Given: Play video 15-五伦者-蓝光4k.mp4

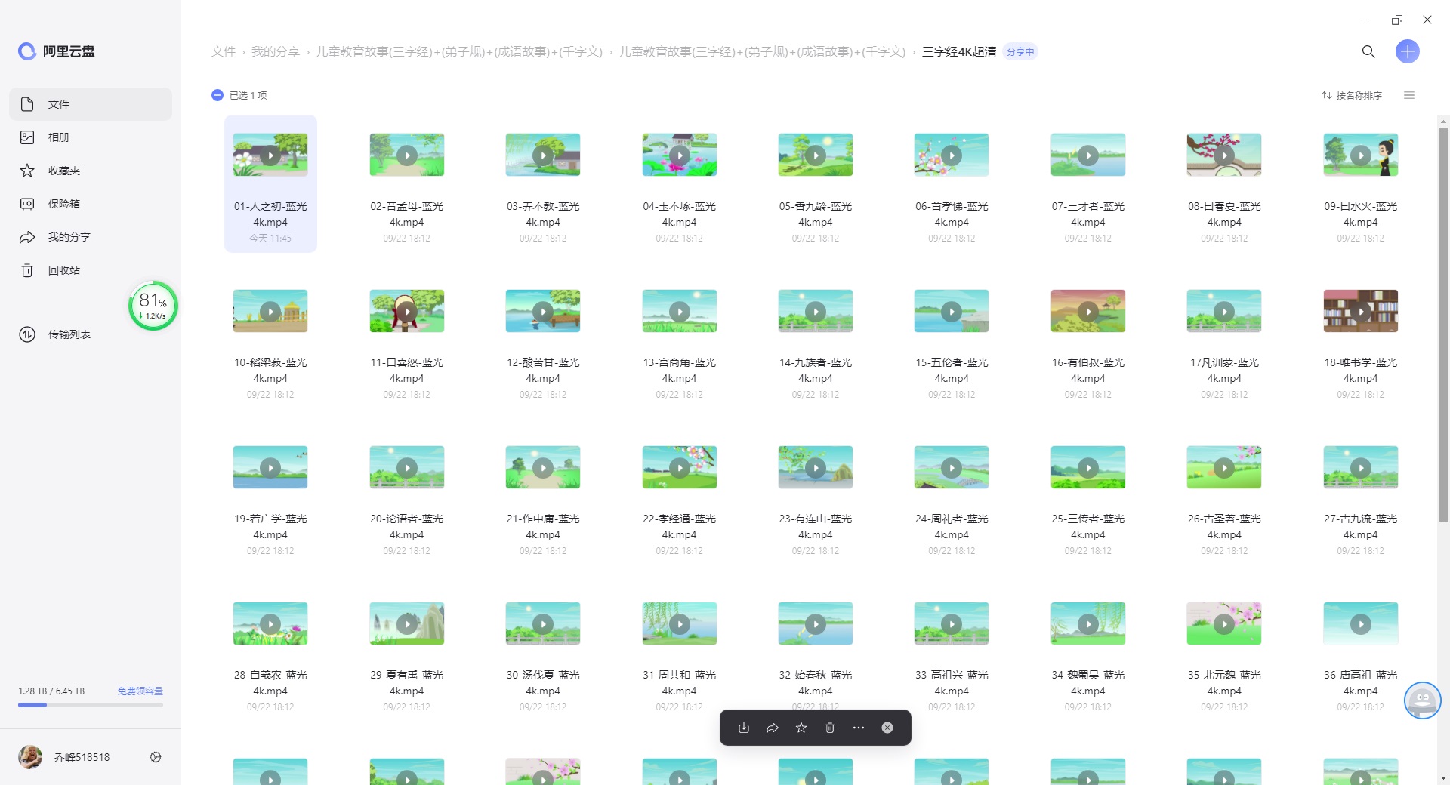Looking at the screenshot, I should coord(952,311).
